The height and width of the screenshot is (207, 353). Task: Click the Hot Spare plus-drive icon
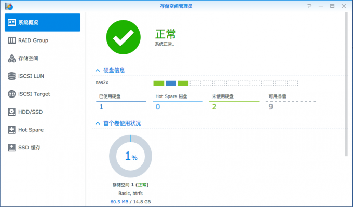tap(12, 130)
